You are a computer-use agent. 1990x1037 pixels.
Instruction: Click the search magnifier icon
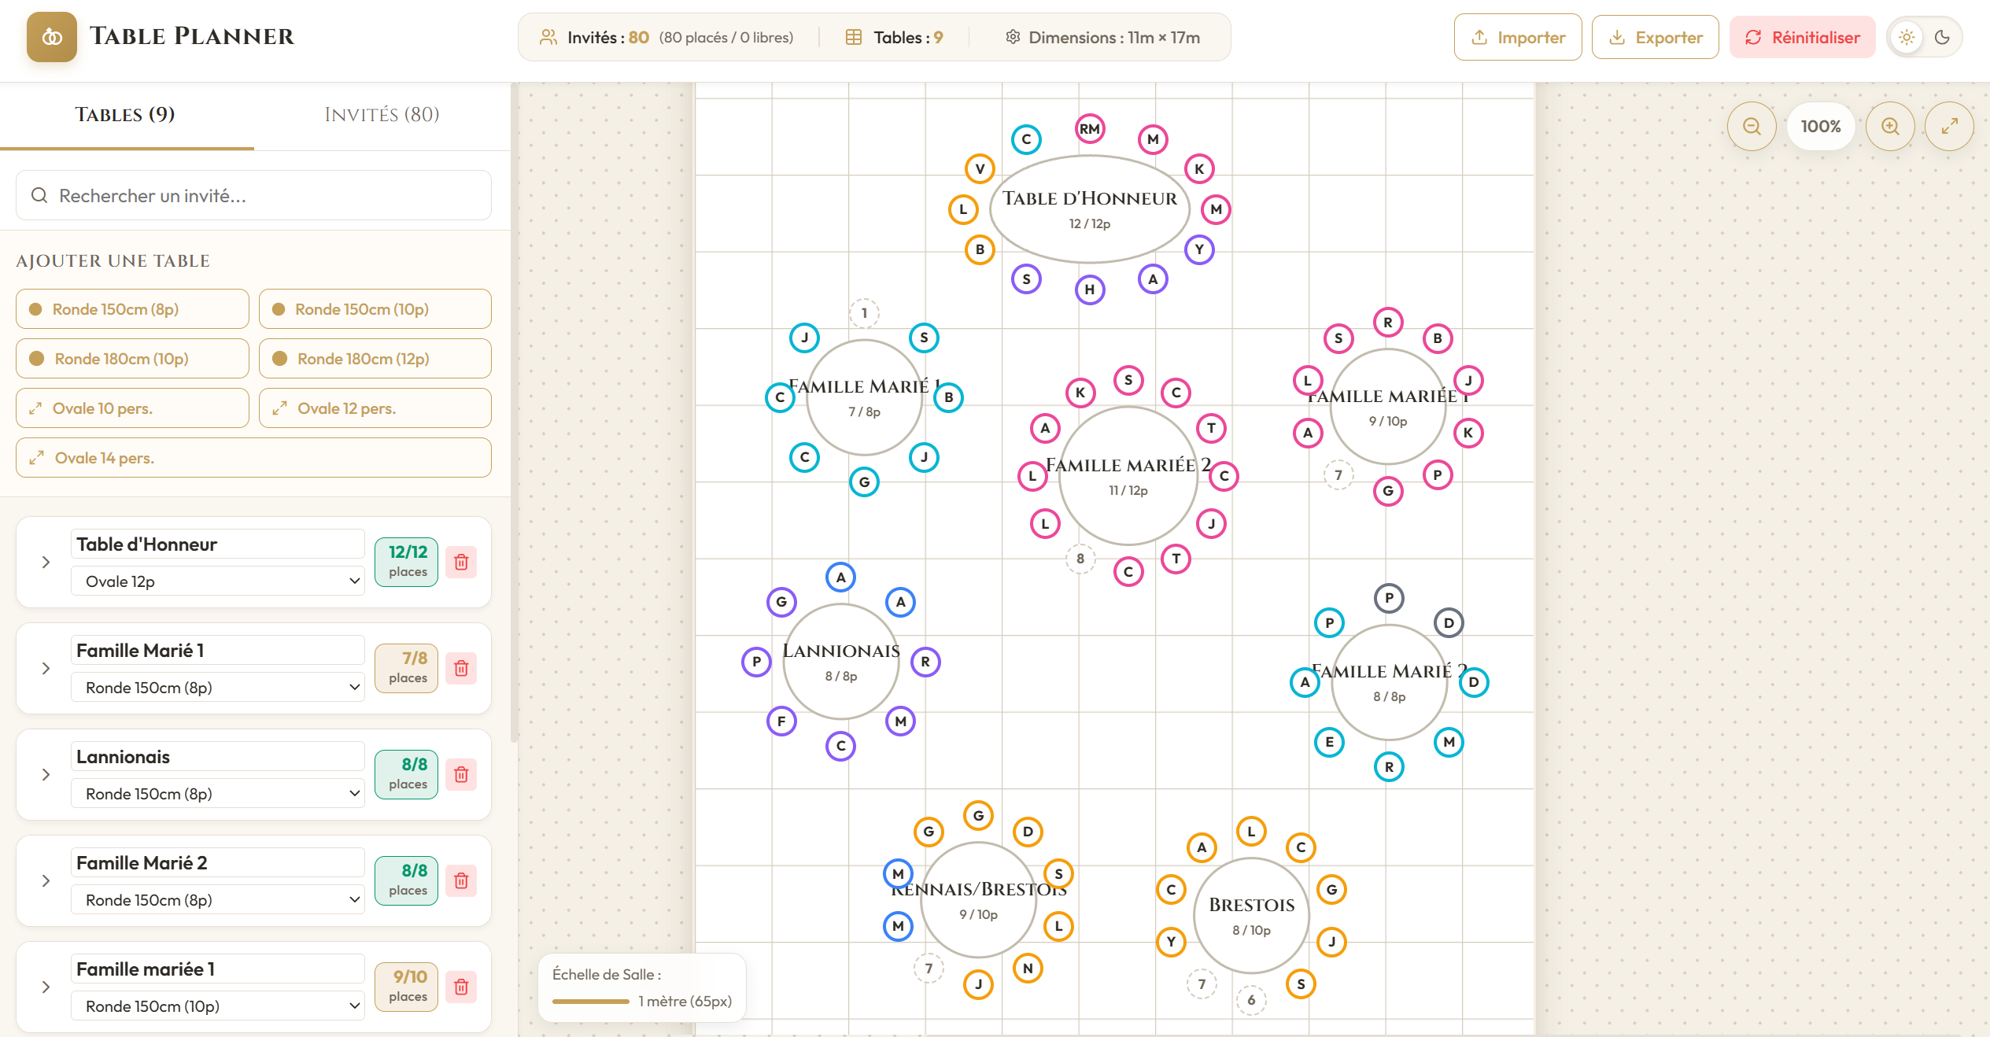tap(39, 195)
